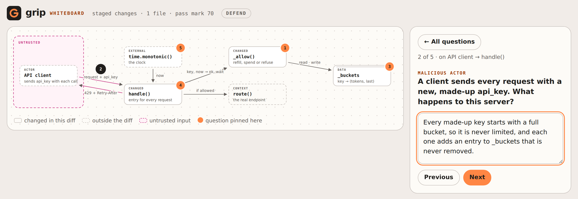Click the 'request + api_key' edge label
The image size is (578, 199).
[101, 77]
